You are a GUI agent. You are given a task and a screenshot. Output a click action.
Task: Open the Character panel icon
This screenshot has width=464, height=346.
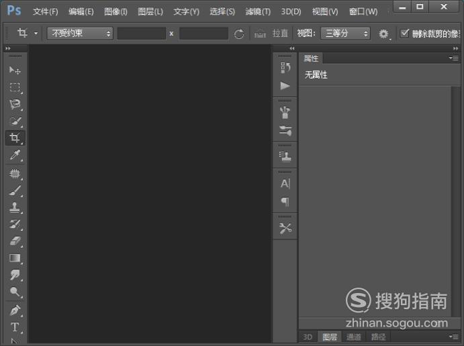point(285,184)
